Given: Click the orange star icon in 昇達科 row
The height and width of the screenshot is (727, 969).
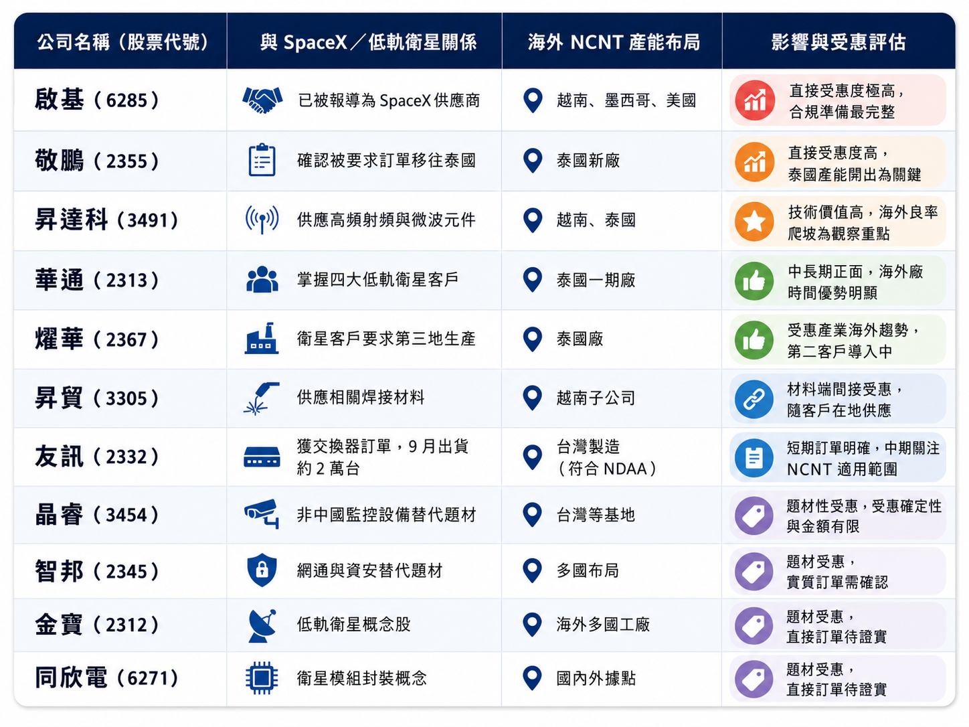Looking at the screenshot, I should click(755, 221).
